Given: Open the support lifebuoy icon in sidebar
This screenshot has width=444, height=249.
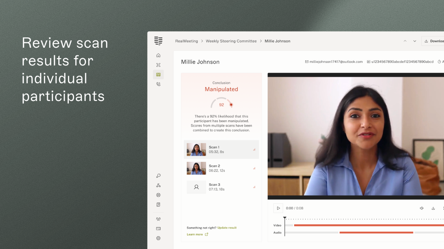Looking at the screenshot, I should 158,195.
